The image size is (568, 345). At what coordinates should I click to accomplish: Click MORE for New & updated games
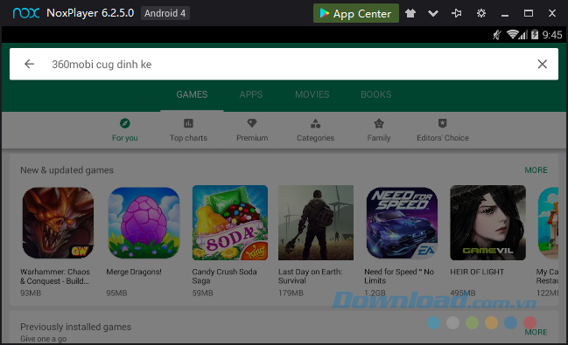(x=536, y=170)
